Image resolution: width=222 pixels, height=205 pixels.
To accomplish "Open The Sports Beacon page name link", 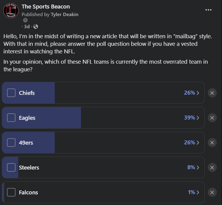I will [46, 6].
